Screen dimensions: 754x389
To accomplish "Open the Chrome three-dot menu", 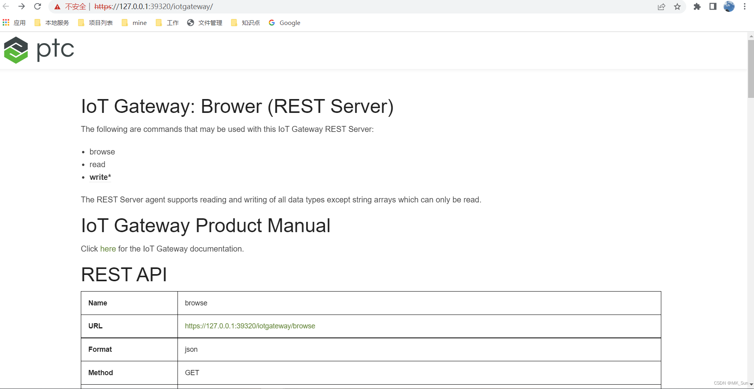I will [745, 7].
